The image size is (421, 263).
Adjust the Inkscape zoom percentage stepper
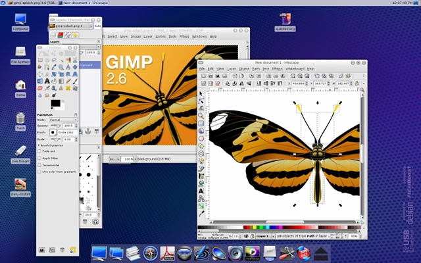coord(360,236)
